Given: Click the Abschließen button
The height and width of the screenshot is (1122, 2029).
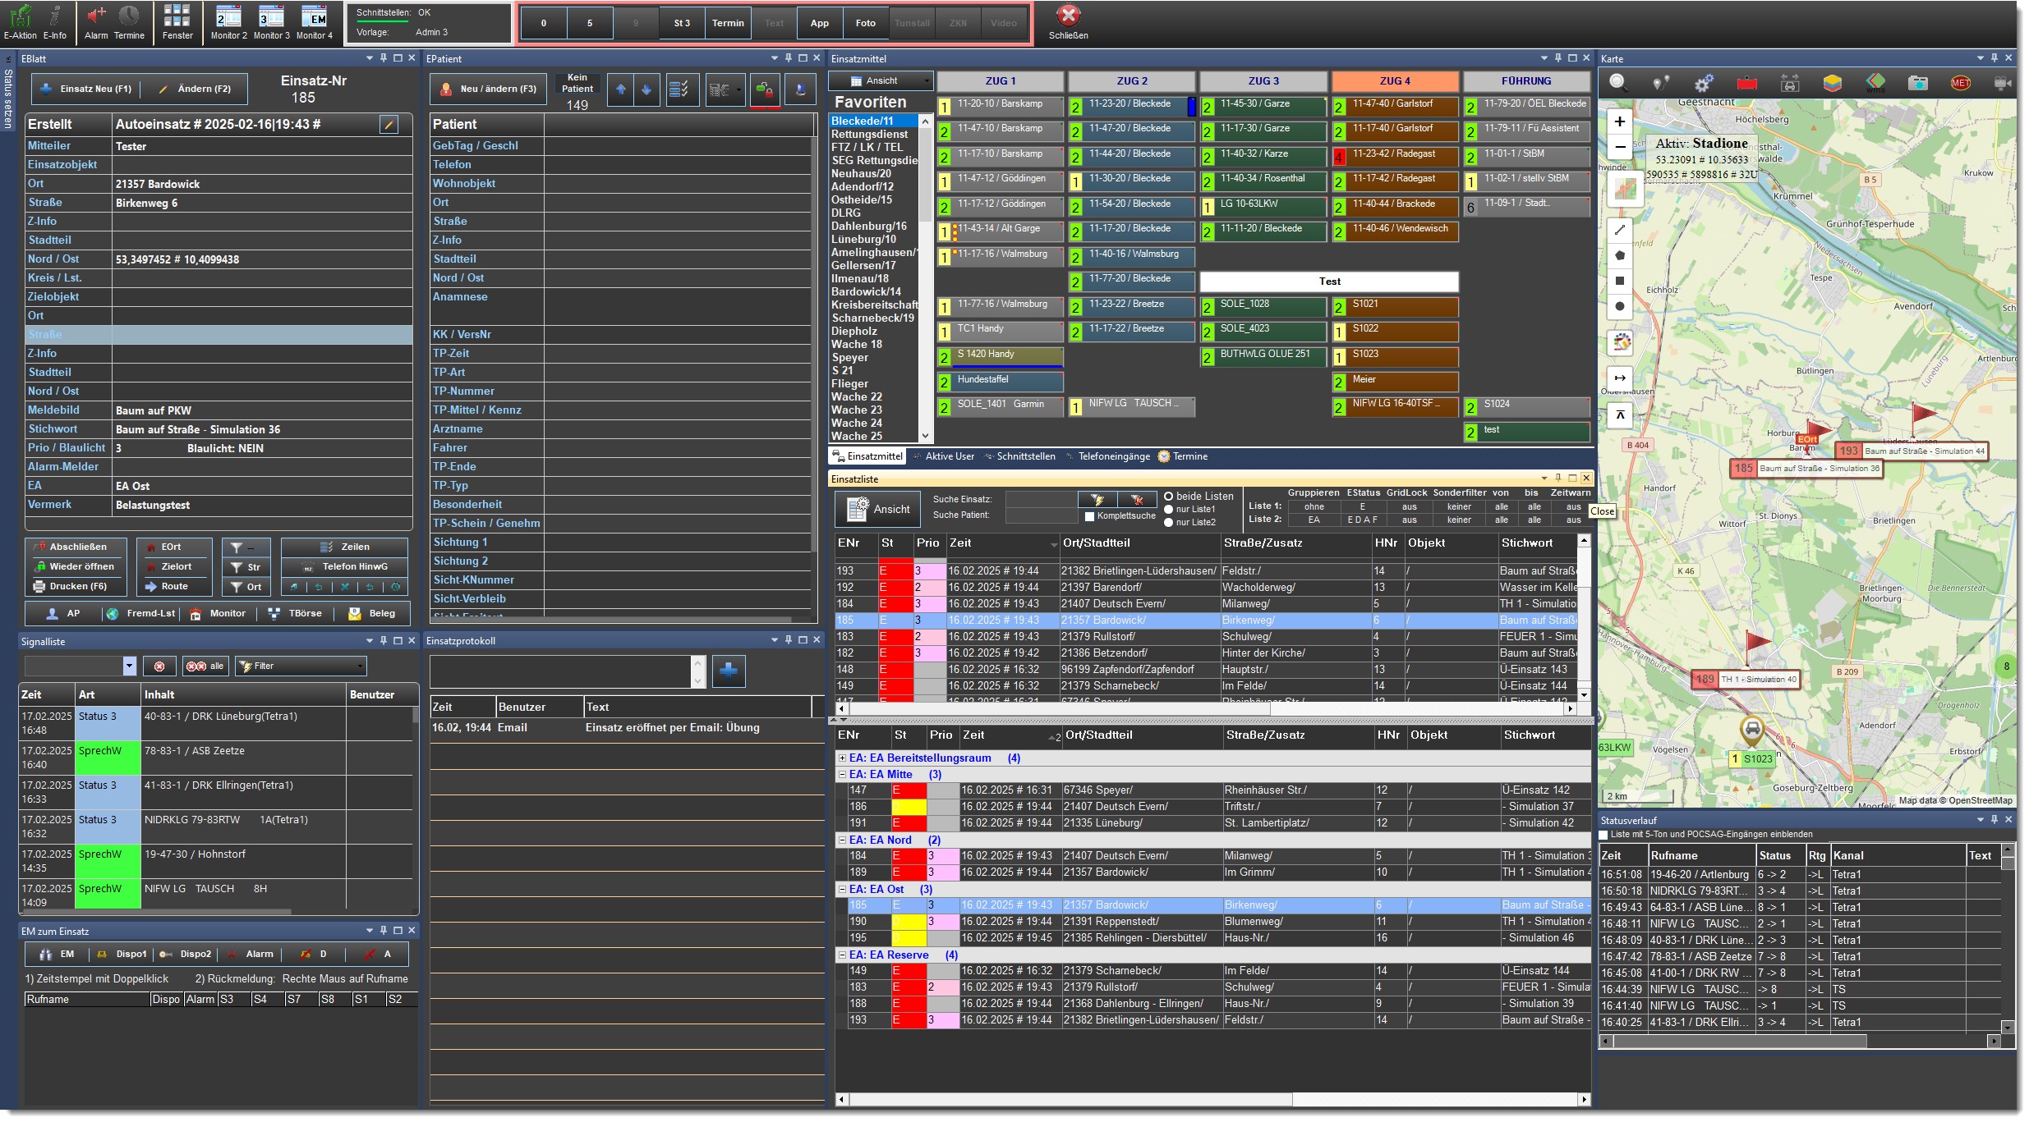Looking at the screenshot, I should pyautogui.click(x=77, y=547).
